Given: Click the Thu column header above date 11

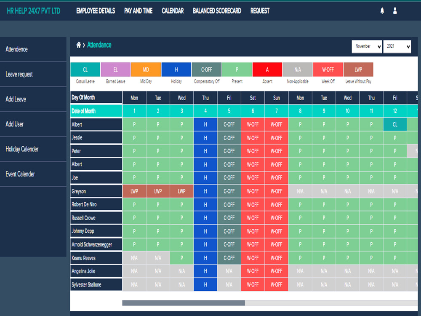Looking at the screenshot, I should click(x=371, y=98).
